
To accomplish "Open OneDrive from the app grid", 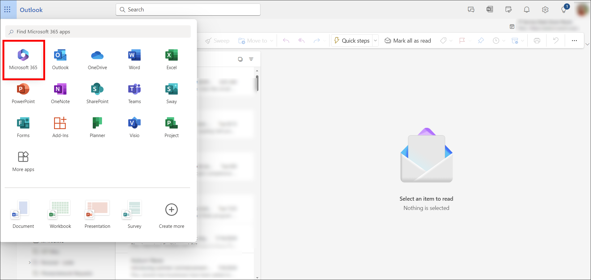I will tap(97, 60).
